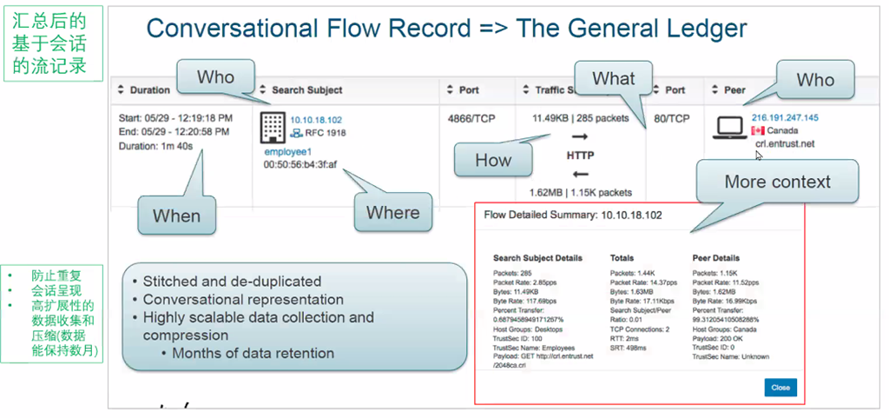Click 'Packet Rate: 11.52pps' under Peer Details
889x418 pixels.
[726, 282]
